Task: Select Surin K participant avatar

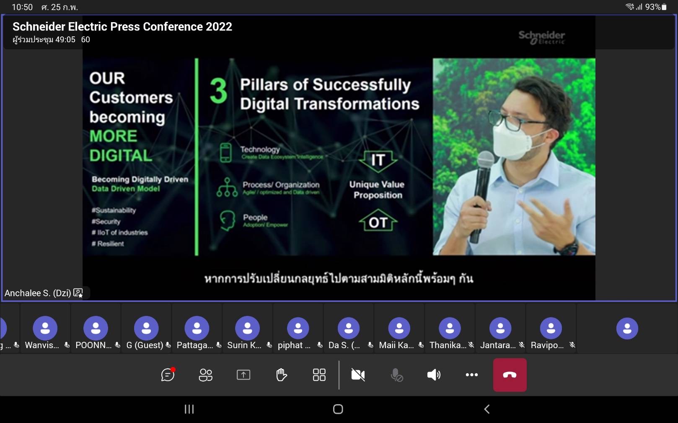Action: (x=247, y=328)
